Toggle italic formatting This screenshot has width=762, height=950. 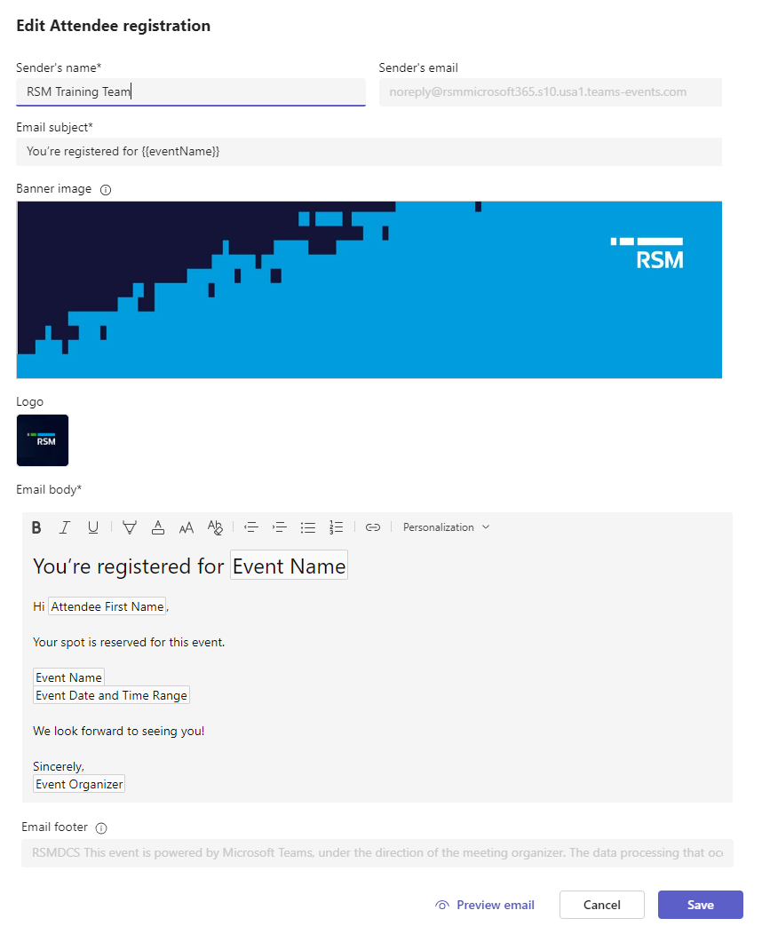tap(64, 526)
